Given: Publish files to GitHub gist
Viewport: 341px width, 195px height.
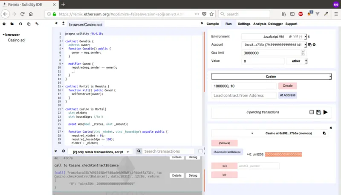Looking at the screenshot, I should coord(20,24).
